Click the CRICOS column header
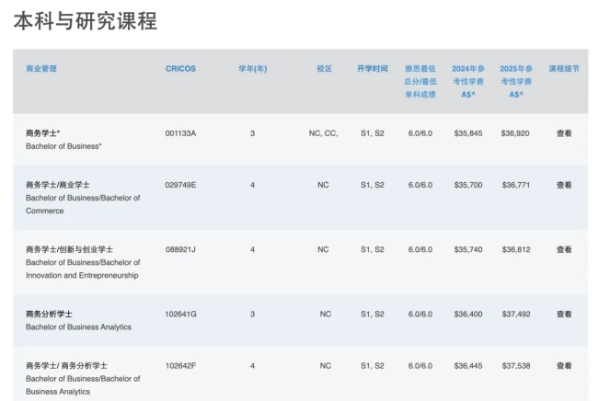The height and width of the screenshot is (401, 598). [180, 69]
